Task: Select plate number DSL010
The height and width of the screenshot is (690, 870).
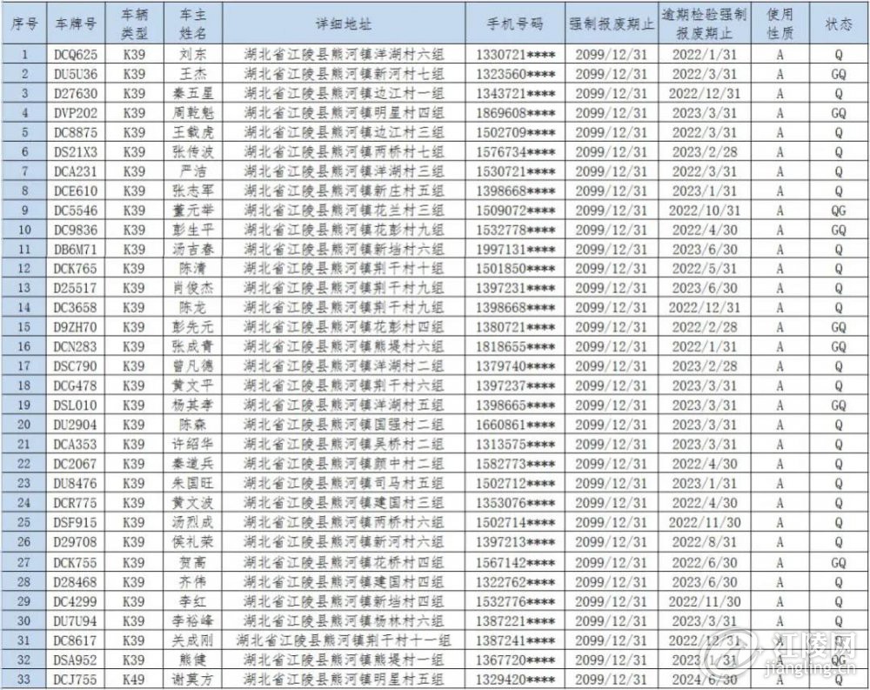Action: [76, 405]
